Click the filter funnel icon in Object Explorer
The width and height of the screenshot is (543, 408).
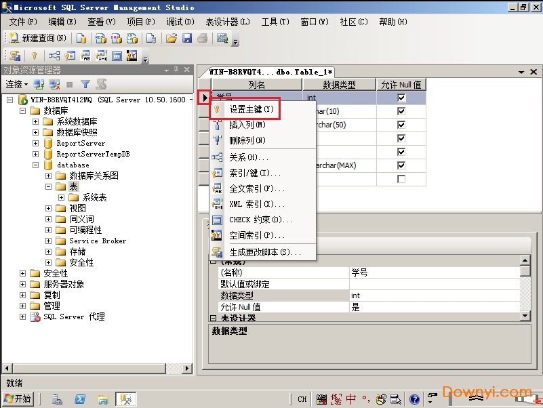pos(85,85)
